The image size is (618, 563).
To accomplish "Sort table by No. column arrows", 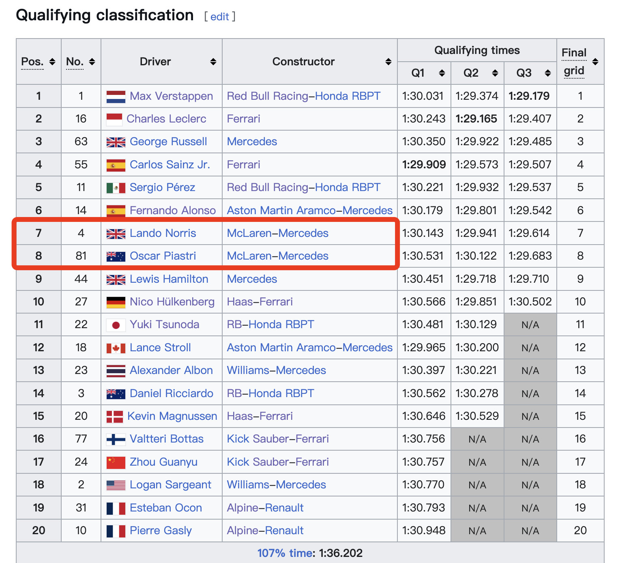I will [92, 62].
